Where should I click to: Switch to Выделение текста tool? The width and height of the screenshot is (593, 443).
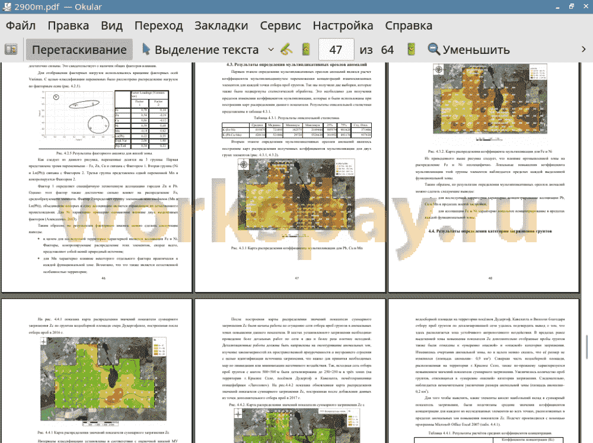[x=200, y=50]
